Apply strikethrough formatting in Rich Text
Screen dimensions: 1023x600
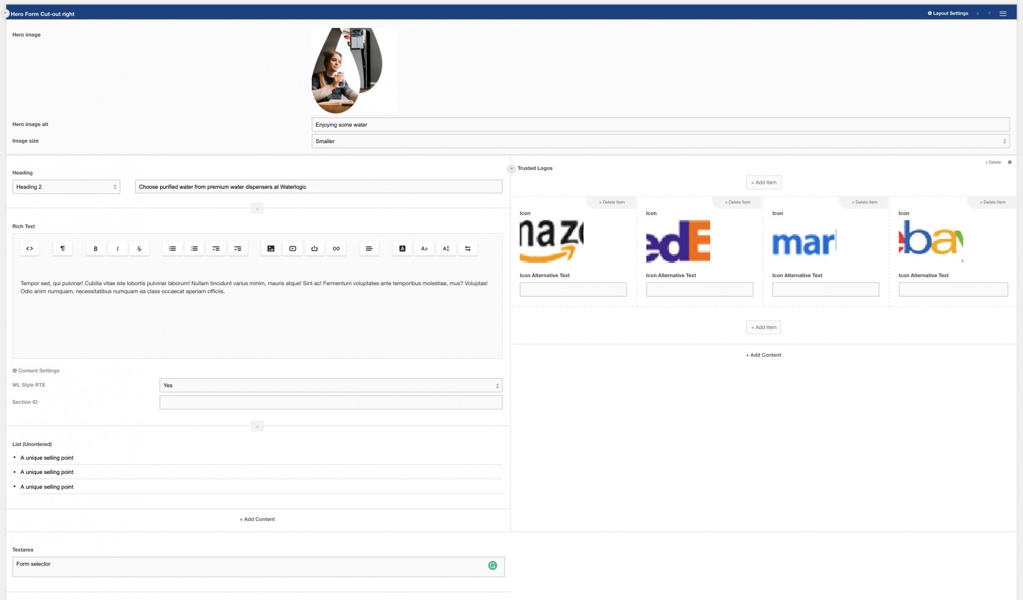(x=139, y=249)
